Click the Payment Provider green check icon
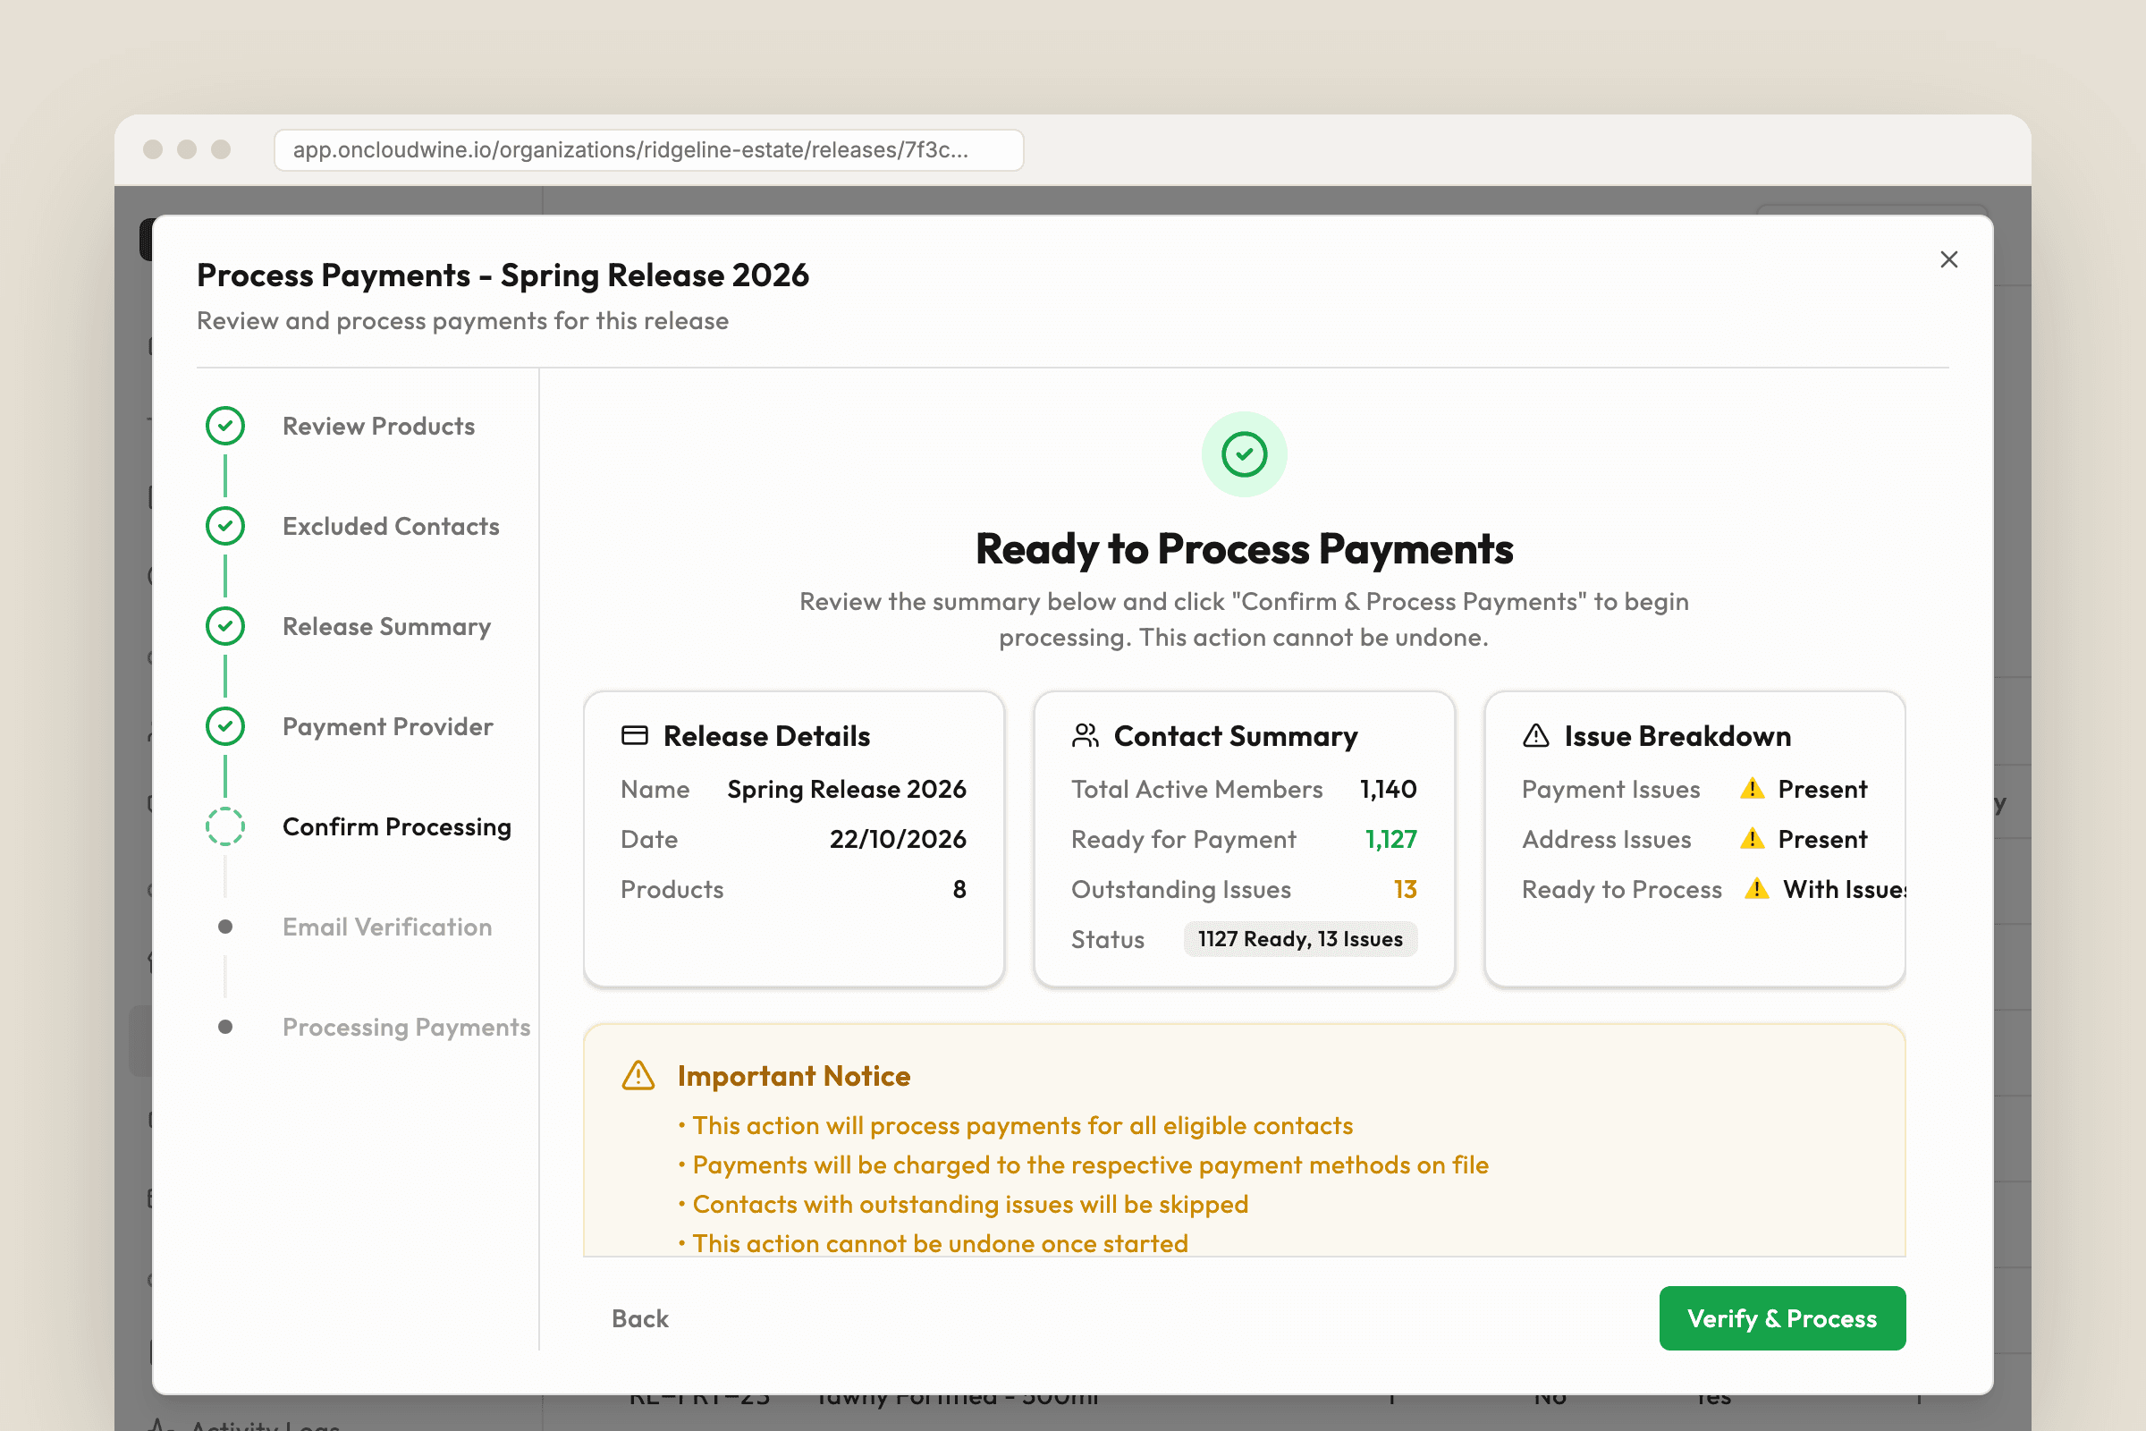This screenshot has height=1431, width=2146. [225, 726]
